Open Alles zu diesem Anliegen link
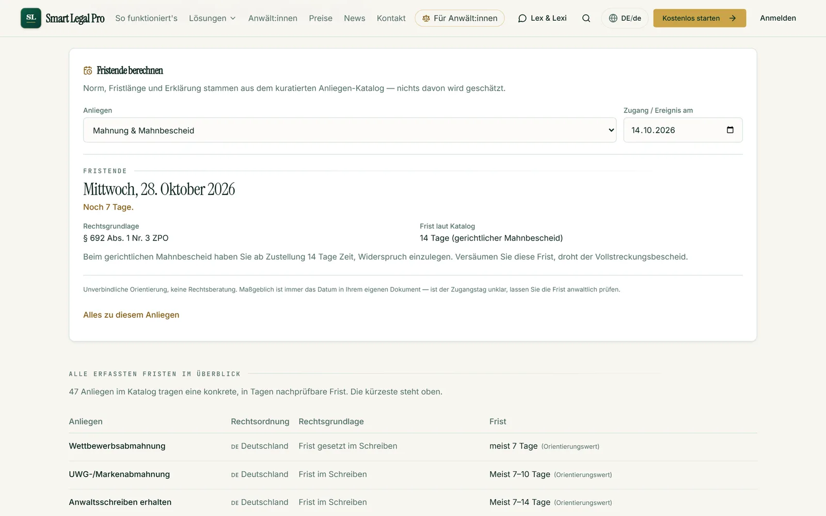The image size is (826, 516). [131, 315]
